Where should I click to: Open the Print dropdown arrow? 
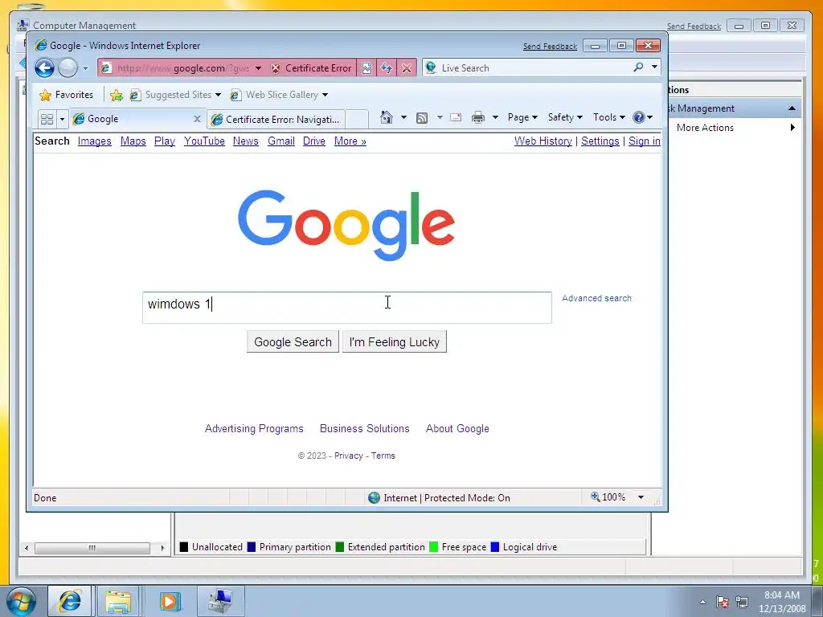click(495, 117)
